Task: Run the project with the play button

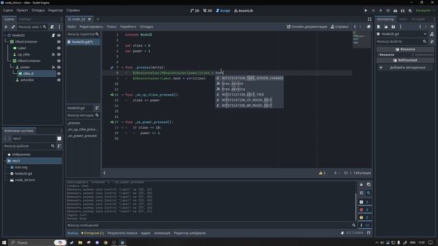Action: click(x=365, y=11)
